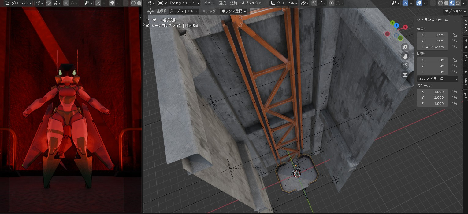The width and height of the screenshot is (468, 214).
Task: Collapse the トランスフォーム panel
Action: coord(419,20)
